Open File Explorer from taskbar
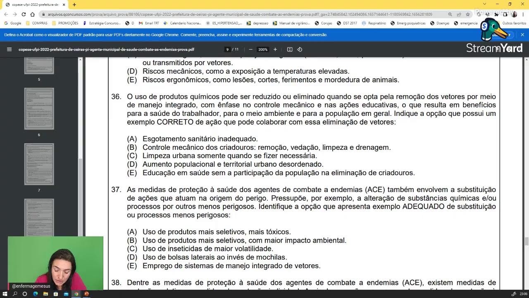Image resolution: width=529 pixels, height=298 pixels. click(x=45, y=294)
